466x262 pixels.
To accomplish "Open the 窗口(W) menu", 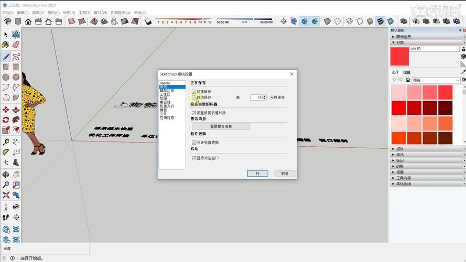I will point(100,13).
